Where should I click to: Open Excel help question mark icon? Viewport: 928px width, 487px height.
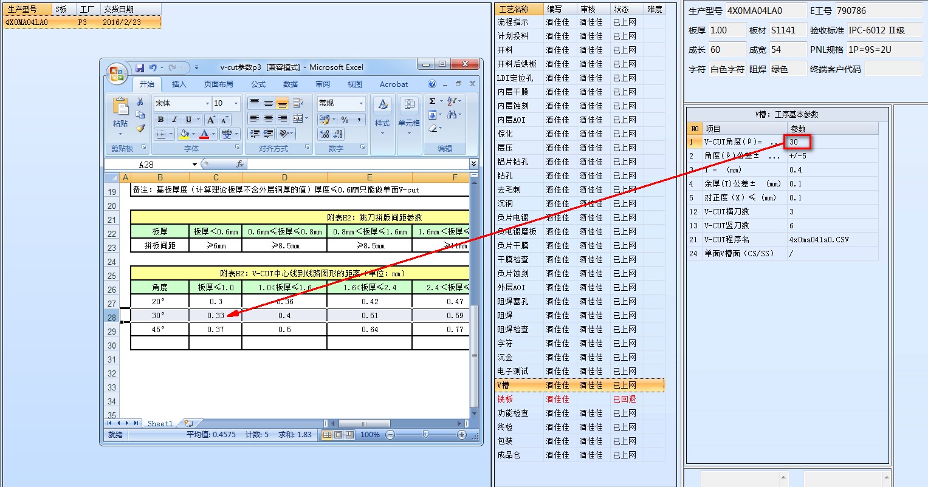[x=432, y=84]
